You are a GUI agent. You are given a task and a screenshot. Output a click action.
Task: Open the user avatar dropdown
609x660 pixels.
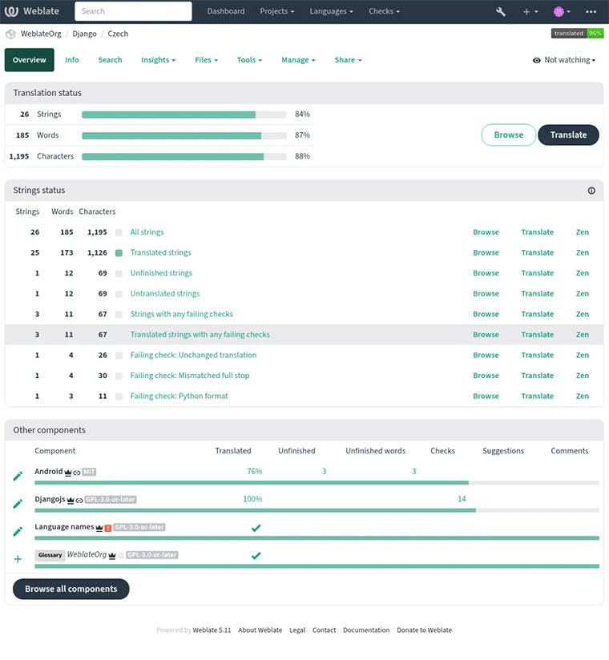click(562, 12)
